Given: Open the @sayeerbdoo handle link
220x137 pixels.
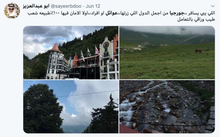Looking at the screenshot, I should tap(66, 6).
